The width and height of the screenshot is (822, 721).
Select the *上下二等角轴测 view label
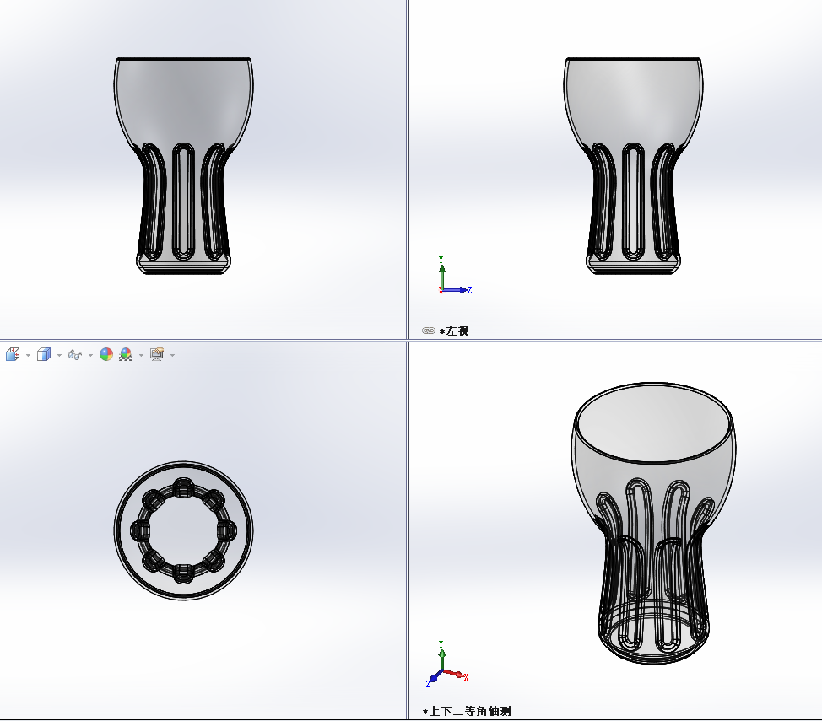(467, 711)
